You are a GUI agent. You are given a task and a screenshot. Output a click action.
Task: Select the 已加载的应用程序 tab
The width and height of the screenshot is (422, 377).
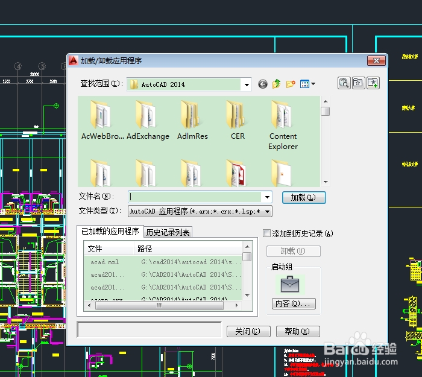(110, 232)
